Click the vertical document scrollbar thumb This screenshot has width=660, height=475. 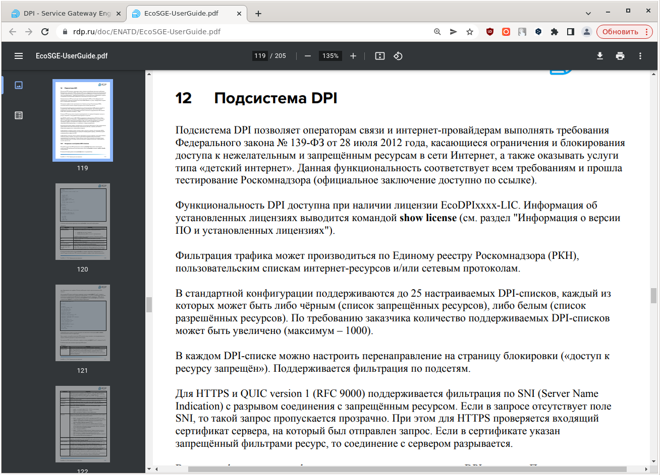654,295
